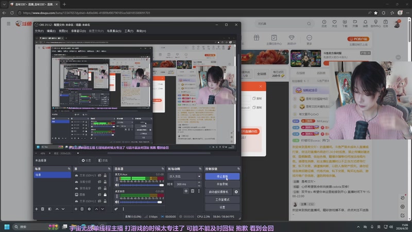Move source up with the up arrow in 来源 panel
The width and height of the screenshot is (412, 232).
click(x=96, y=209)
